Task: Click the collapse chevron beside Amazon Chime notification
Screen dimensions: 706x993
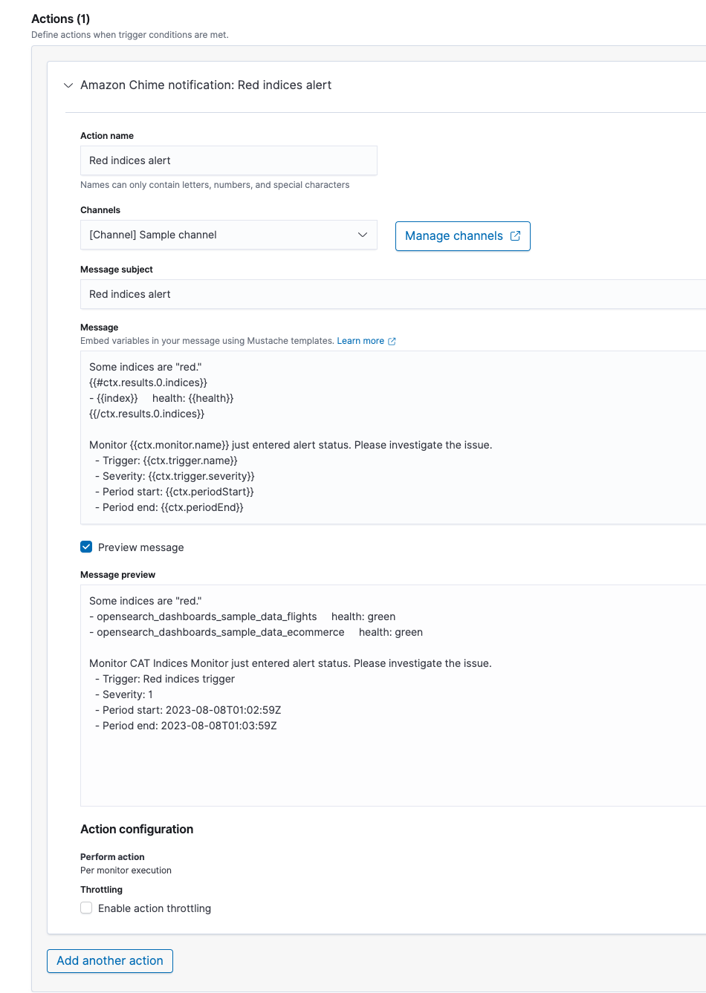Action: coord(68,85)
